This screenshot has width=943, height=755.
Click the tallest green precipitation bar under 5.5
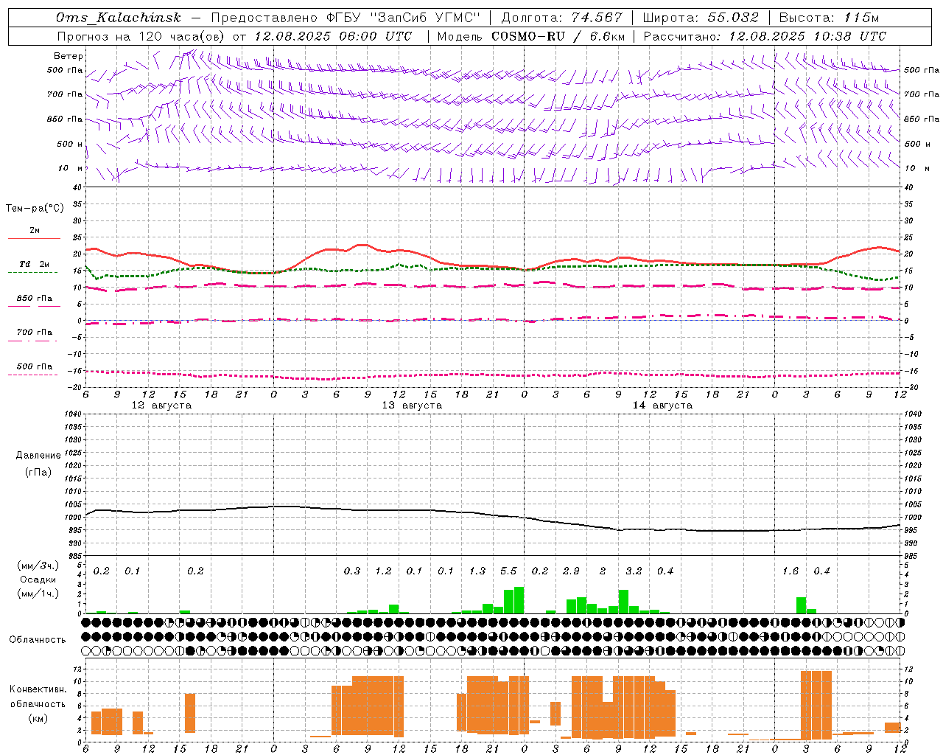(x=519, y=600)
